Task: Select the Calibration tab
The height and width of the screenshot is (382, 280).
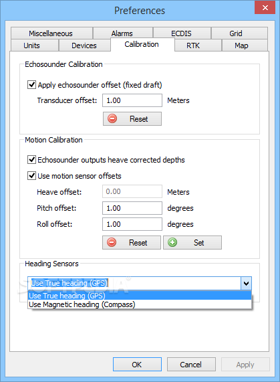Action: pyautogui.click(x=142, y=44)
